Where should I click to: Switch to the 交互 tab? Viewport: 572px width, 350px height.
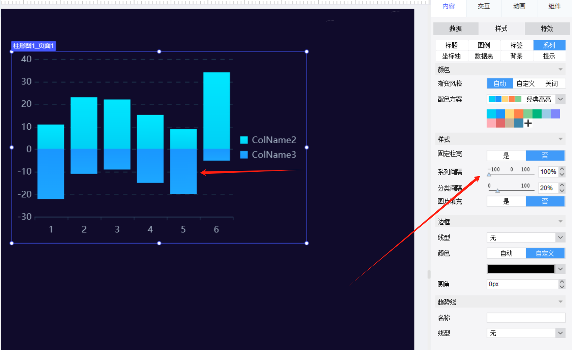click(x=484, y=6)
